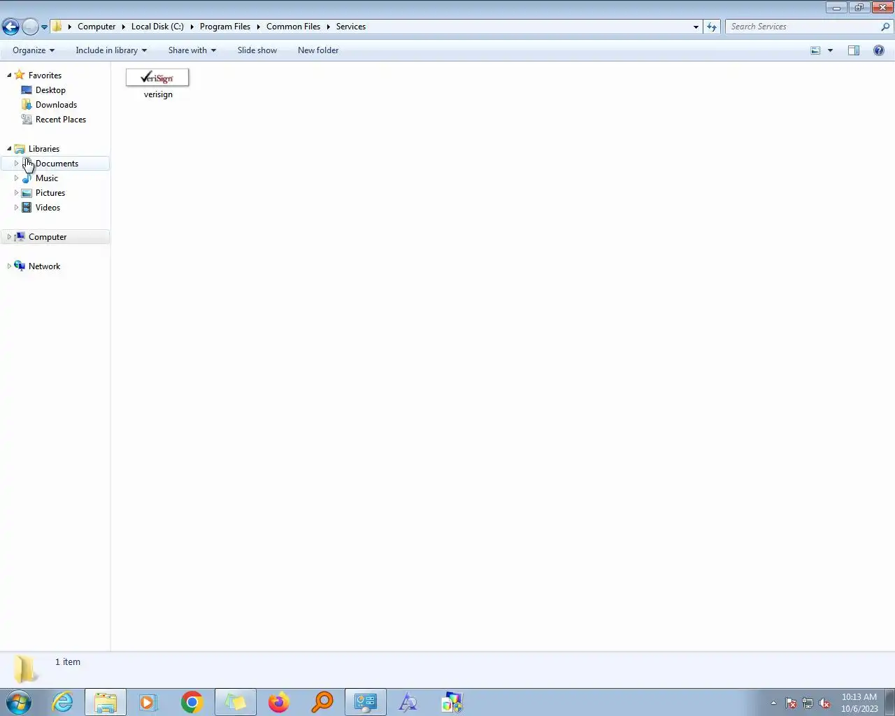Open the Organize menu
This screenshot has width=895, height=716.
pos(34,50)
